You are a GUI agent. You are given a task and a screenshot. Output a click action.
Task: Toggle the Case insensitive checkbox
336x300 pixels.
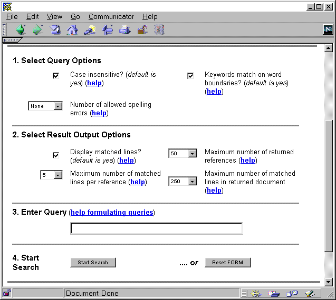[56, 76]
